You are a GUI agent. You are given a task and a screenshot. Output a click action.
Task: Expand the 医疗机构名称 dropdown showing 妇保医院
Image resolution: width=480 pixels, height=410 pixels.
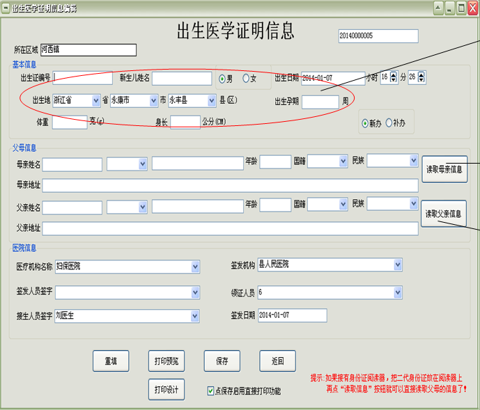click(x=194, y=266)
